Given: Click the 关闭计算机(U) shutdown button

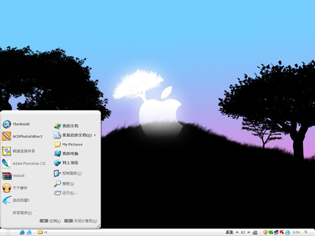Looking at the screenshot, I should 81,221.
